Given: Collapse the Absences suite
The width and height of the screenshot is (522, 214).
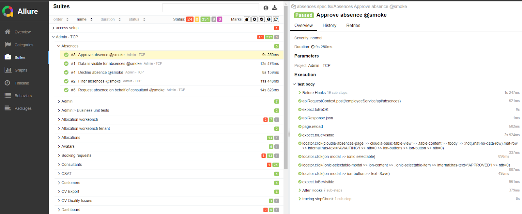Looking at the screenshot, I should click(x=59, y=46).
